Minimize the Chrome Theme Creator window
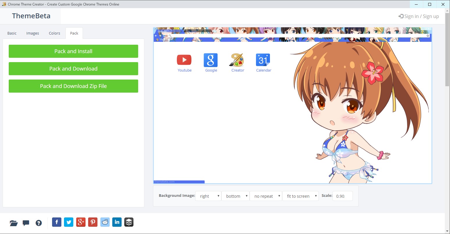Viewport: 450px width, 234px height. pos(416,4)
